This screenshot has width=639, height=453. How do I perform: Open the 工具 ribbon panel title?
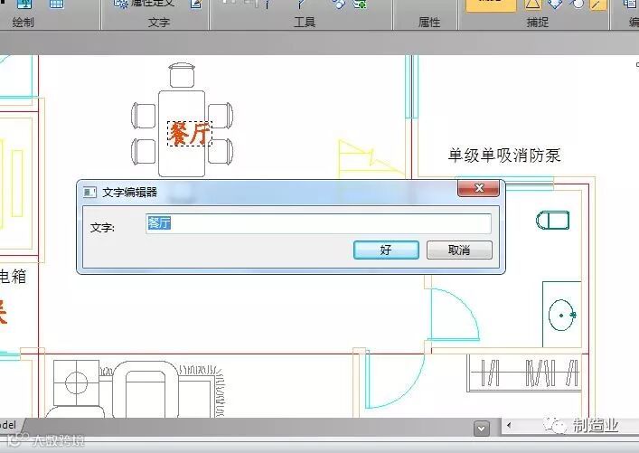pyautogui.click(x=305, y=22)
